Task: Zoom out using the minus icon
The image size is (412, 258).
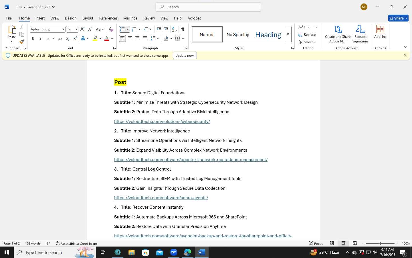Action: click(x=363, y=243)
